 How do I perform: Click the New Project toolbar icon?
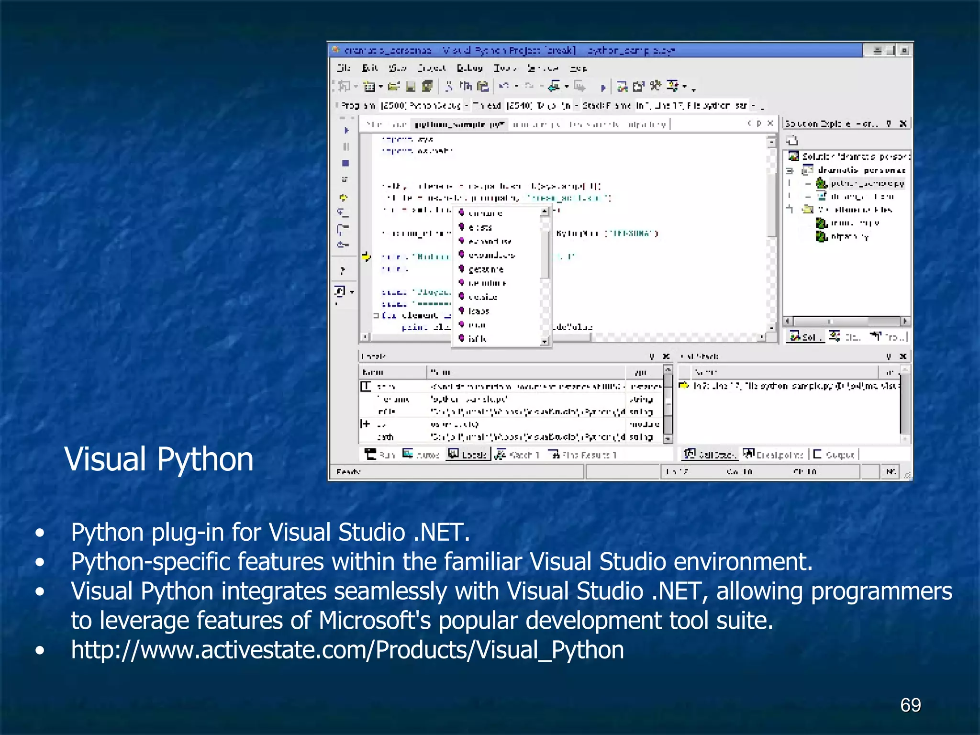point(345,86)
